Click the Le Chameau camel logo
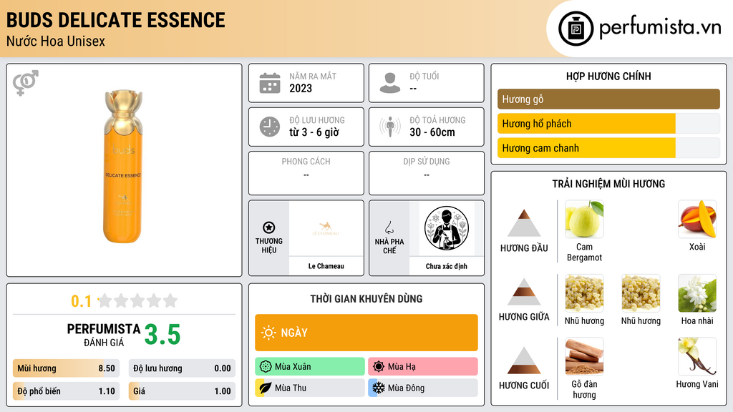733x412 pixels. [x=326, y=228]
